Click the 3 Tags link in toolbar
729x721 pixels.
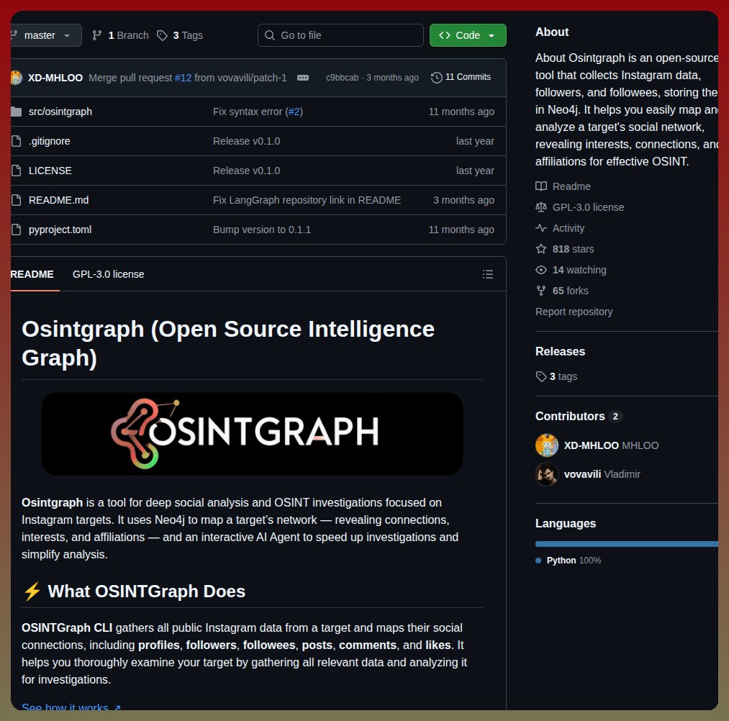pyautogui.click(x=188, y=35)
